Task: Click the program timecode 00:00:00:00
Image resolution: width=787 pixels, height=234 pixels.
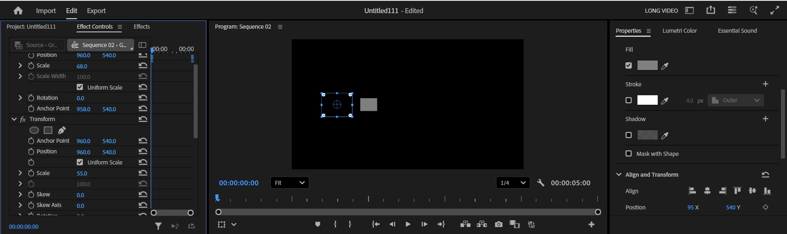Action: point(239,183)
